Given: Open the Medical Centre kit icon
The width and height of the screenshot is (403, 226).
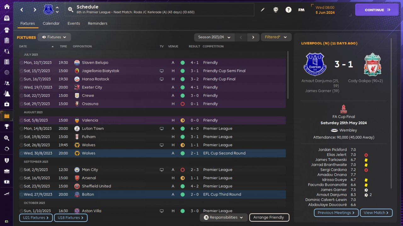Looking at the screenshot, I should pyautogui.click(x=7, y=104).
